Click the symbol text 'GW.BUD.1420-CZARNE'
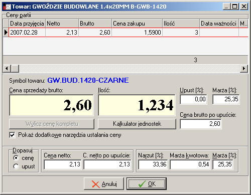This screenshot has width=251, height=195. point(88,80)
